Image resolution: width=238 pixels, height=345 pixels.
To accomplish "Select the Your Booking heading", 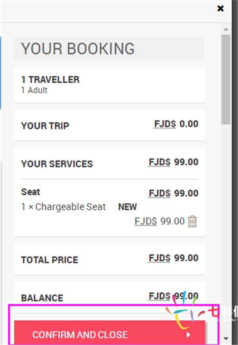I will click(78, 48).
